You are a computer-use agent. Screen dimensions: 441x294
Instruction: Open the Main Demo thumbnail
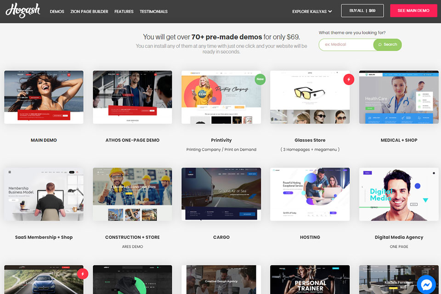(44, 97)
